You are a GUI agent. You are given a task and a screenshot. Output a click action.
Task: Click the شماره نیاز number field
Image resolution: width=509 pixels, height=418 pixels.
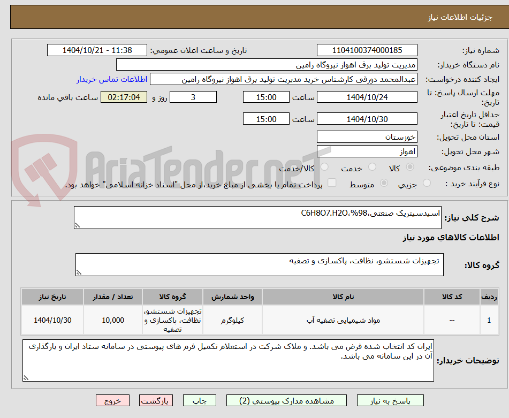(367, 50)
